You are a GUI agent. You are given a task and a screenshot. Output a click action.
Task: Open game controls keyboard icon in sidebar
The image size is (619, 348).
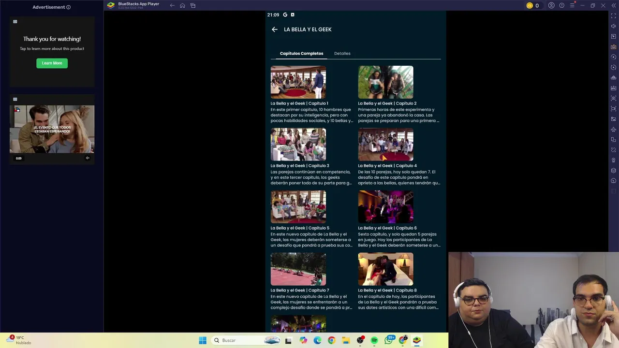coord(614,47)
